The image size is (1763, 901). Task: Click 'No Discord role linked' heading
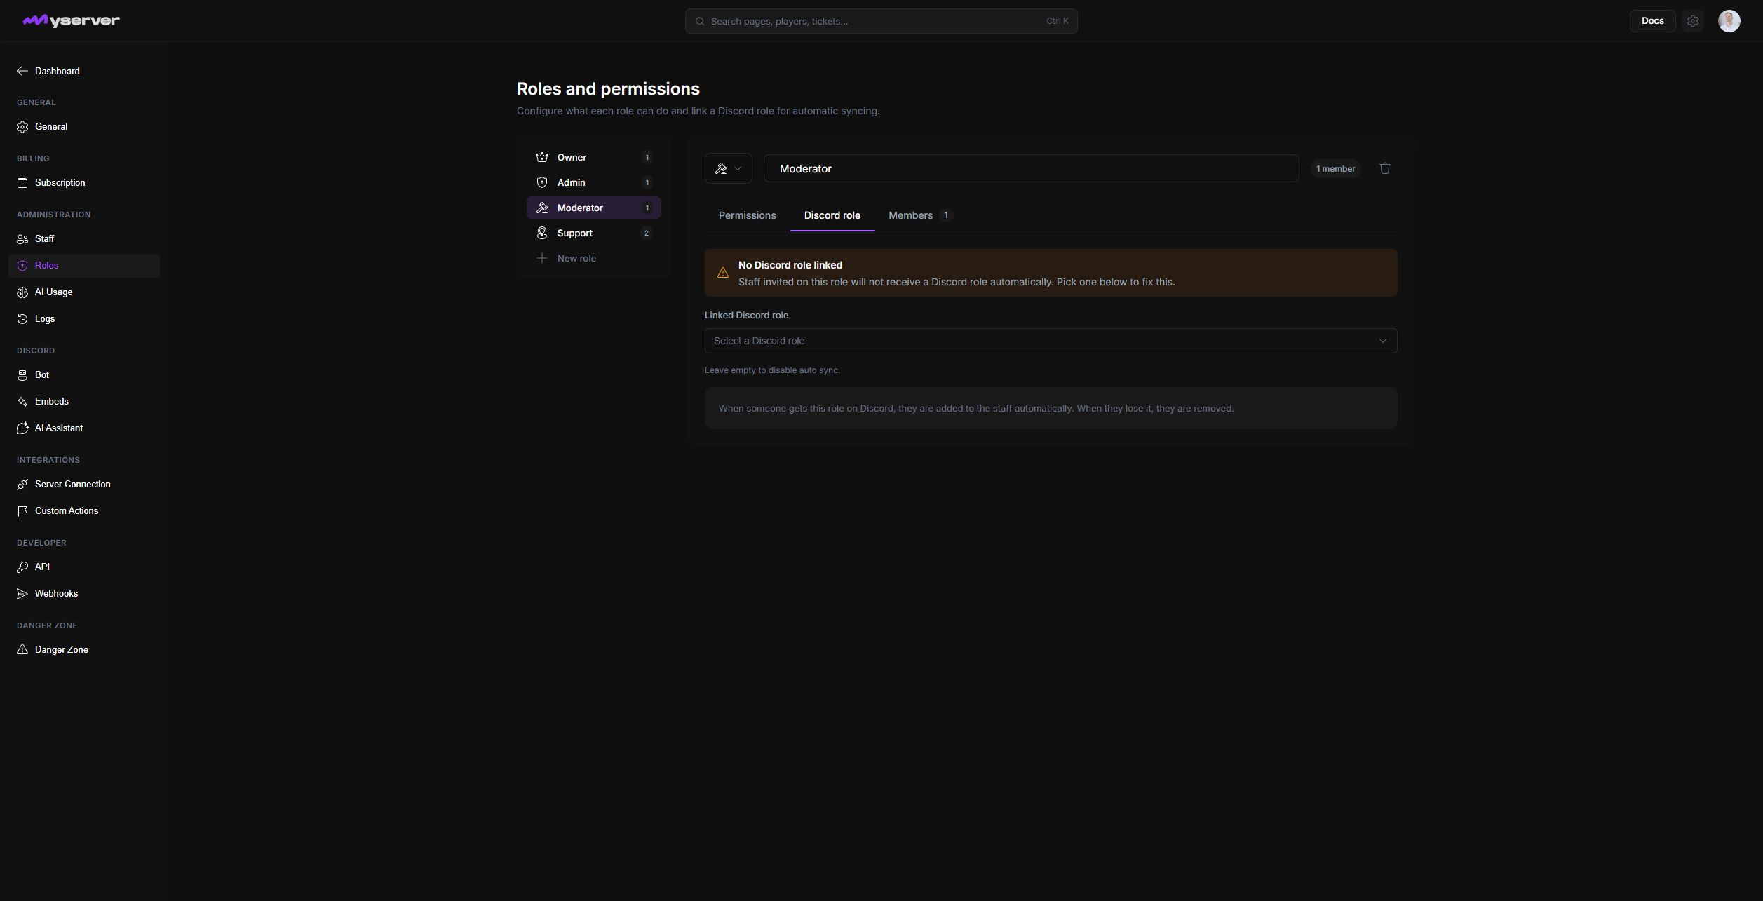pos(790,265)
